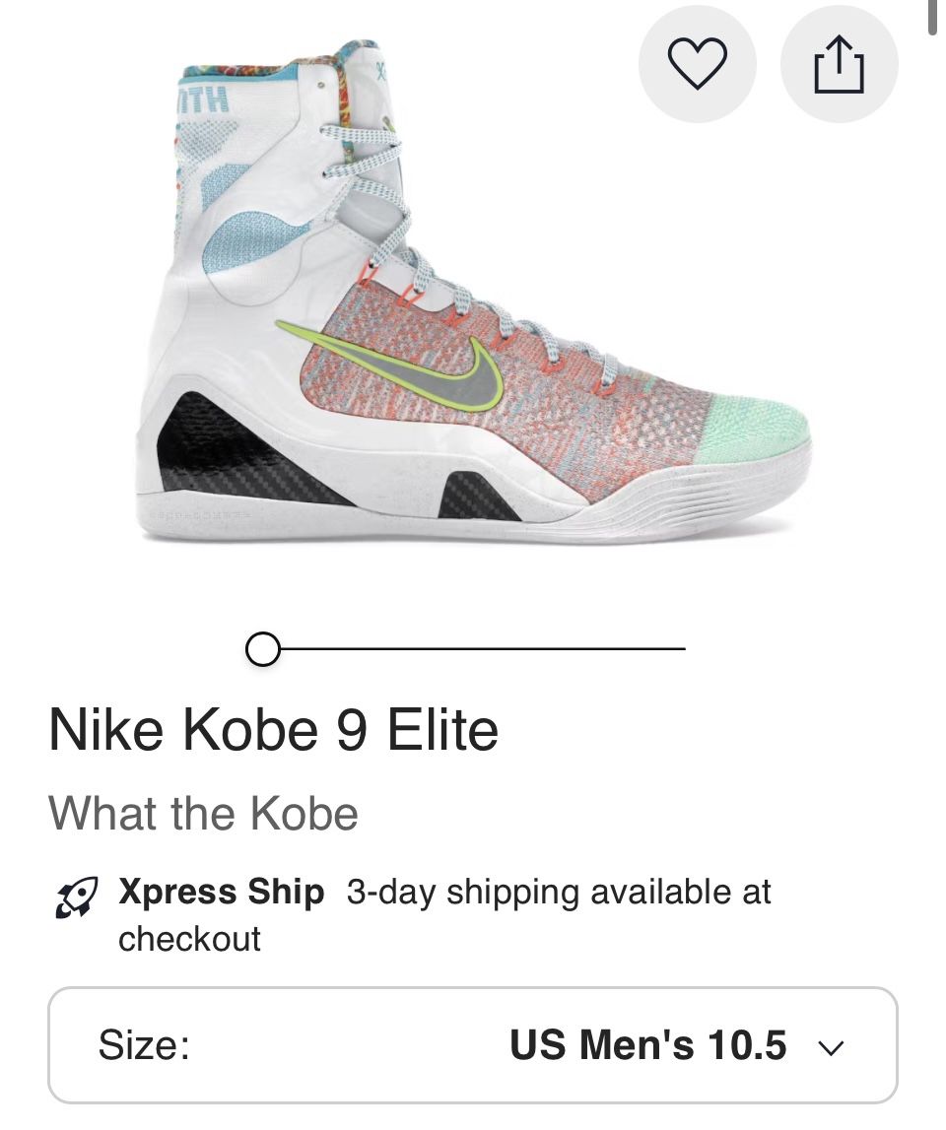Click the sneaker photo to enlarge it
This screenshot has width=946, height=1130.
[x=473, y=296]
